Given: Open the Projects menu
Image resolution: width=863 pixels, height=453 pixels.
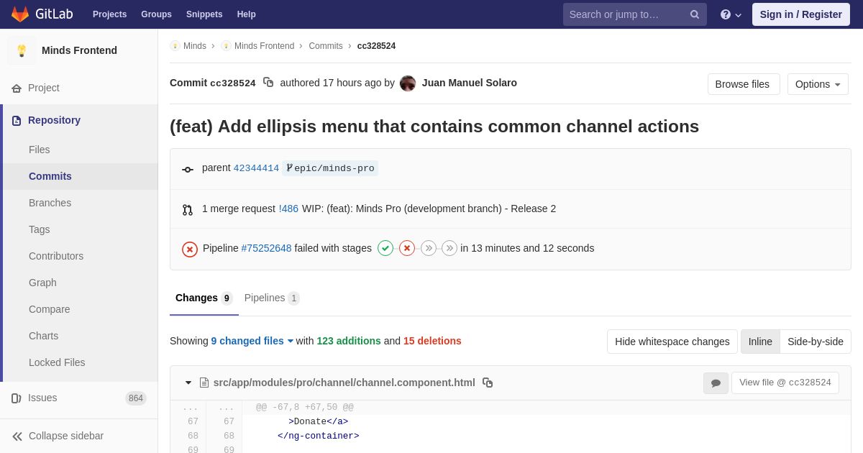Looking at the screenshot, I should [109, 14].
